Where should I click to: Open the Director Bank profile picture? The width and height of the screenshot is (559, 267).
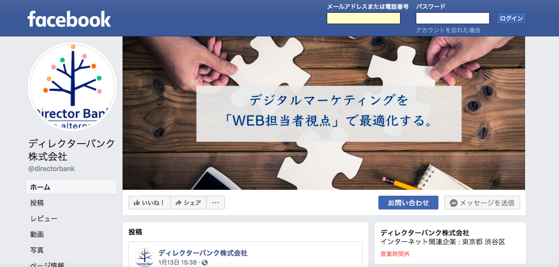pos(72,87)
